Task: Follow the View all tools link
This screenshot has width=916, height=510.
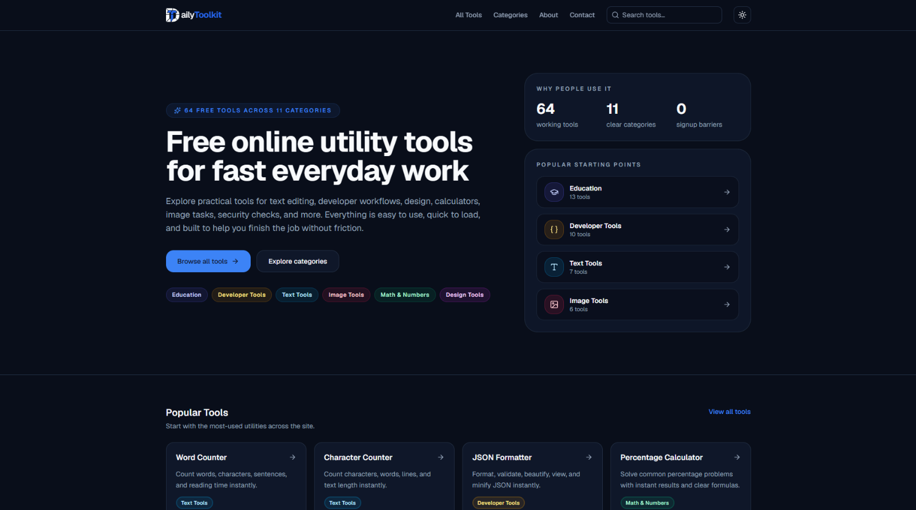Action: (729, 412)
